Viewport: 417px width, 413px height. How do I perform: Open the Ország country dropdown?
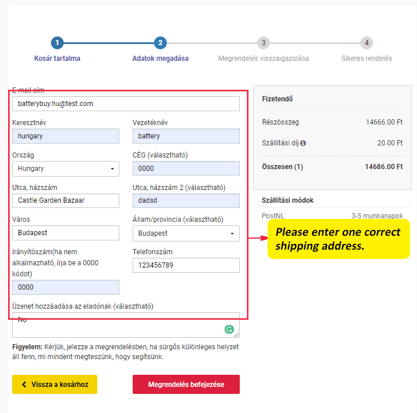tap(65, 169)
